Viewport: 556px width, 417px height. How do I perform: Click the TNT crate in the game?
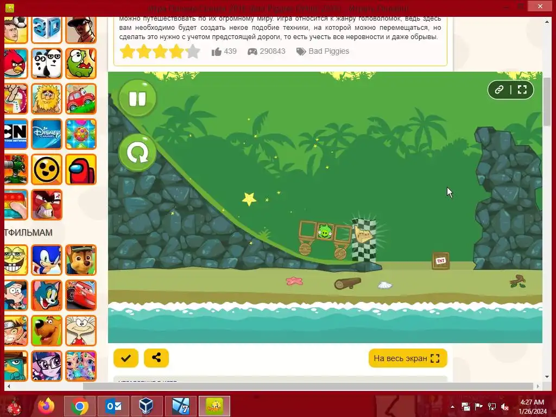click(x=441, y=261)
